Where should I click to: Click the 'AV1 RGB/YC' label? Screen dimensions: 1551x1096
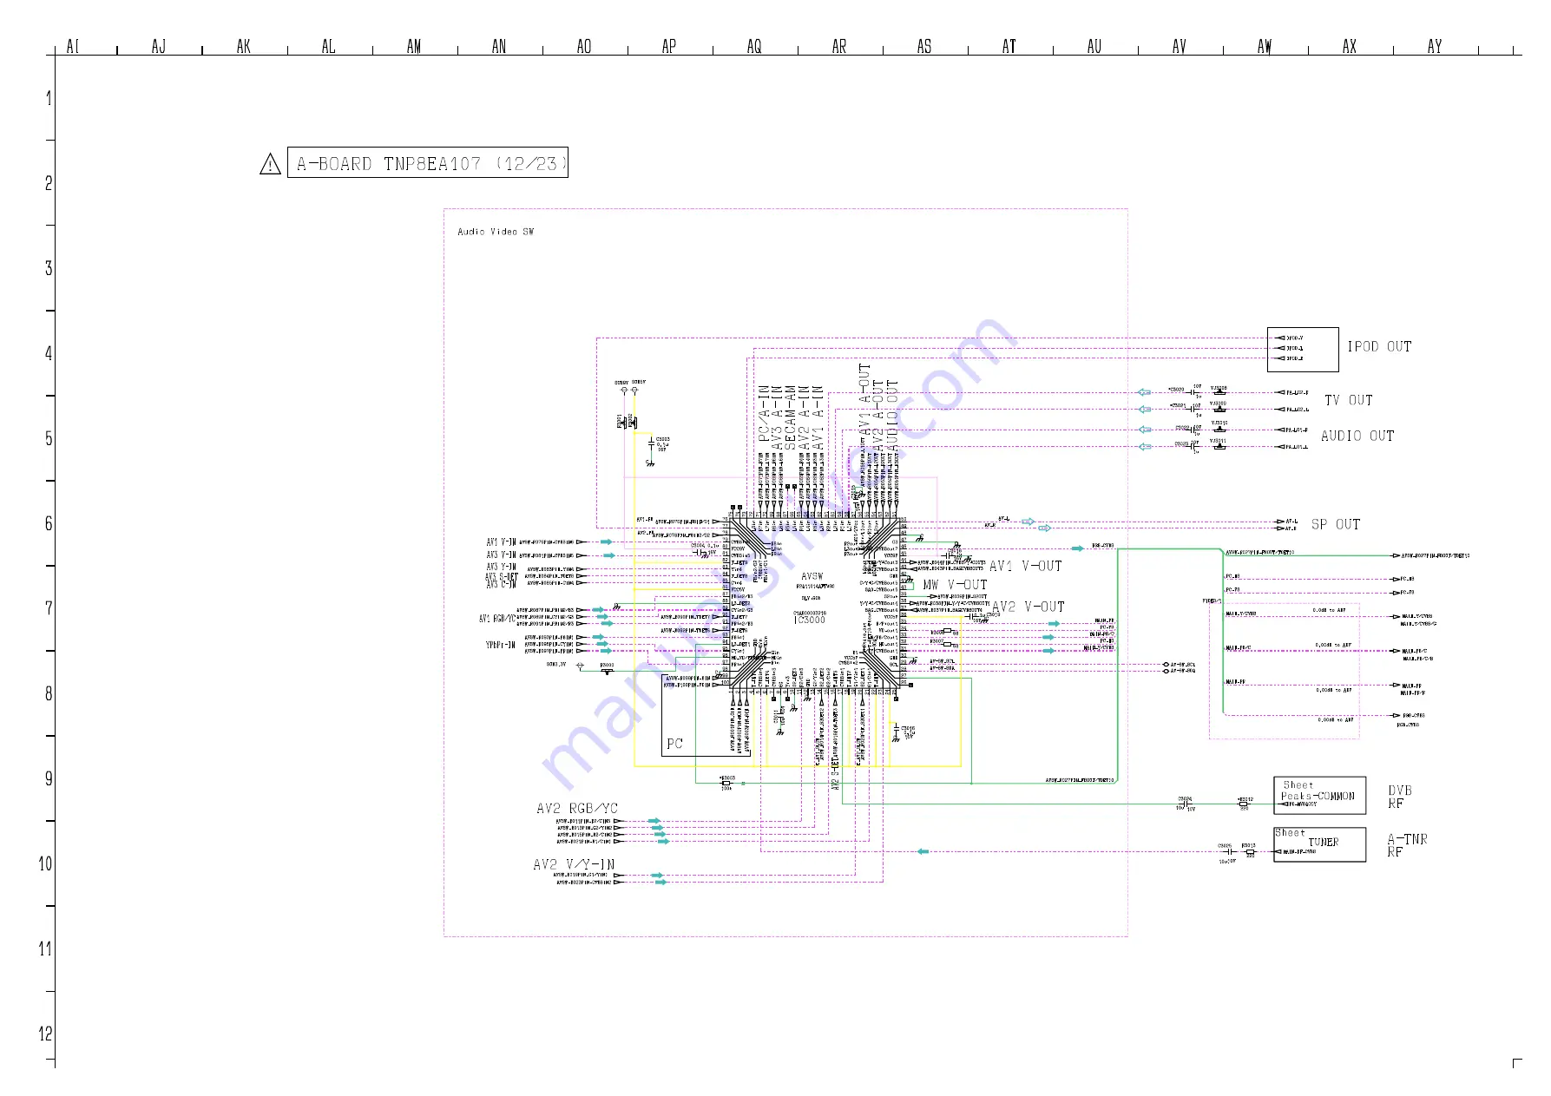(496, 619)
